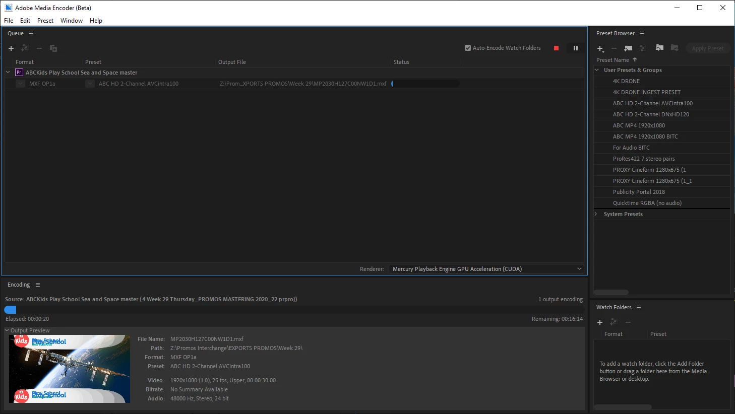Click the Premiere Pro project icon in queue

19,73
